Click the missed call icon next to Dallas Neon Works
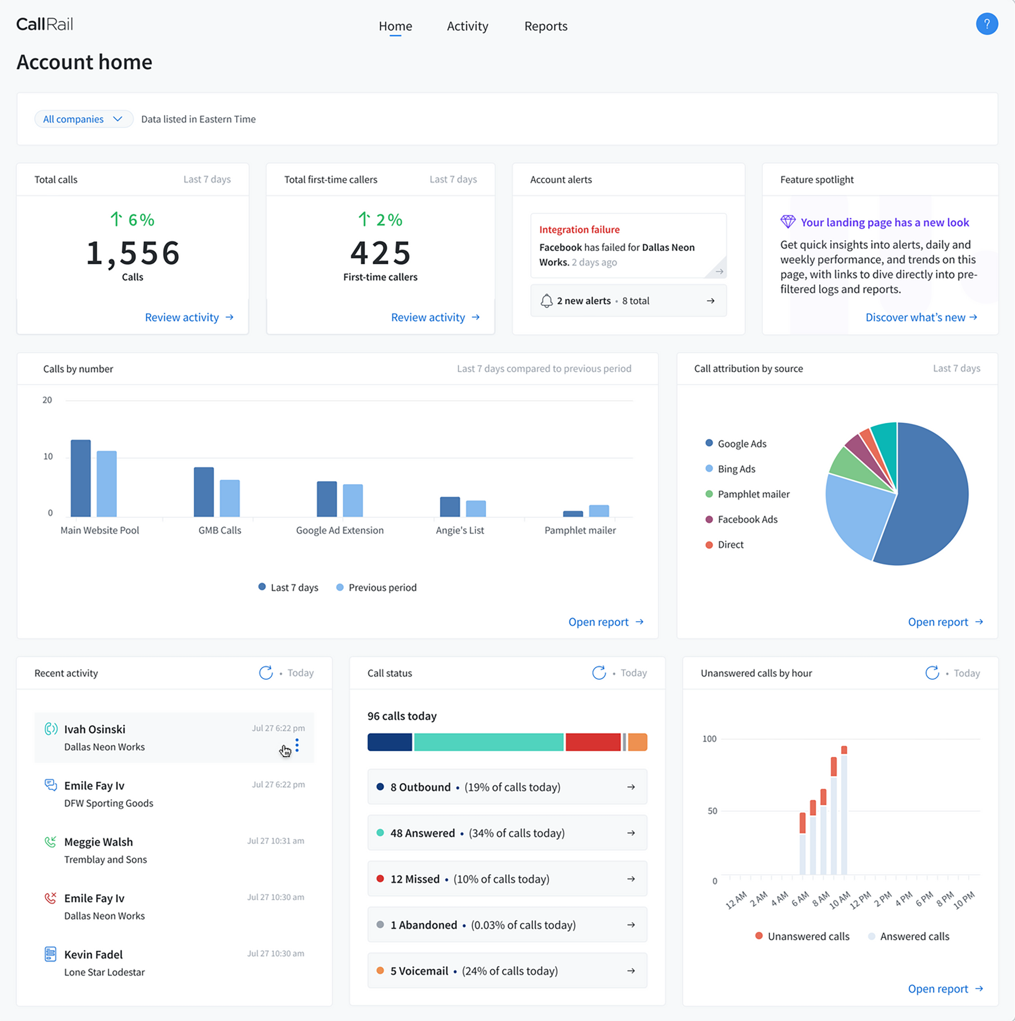This screenshot has height=1021, width=1015. (x=51, y=898)
